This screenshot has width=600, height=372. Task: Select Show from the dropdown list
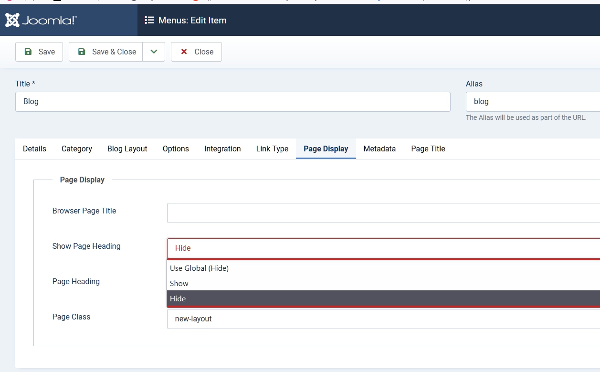pos(179,283)
